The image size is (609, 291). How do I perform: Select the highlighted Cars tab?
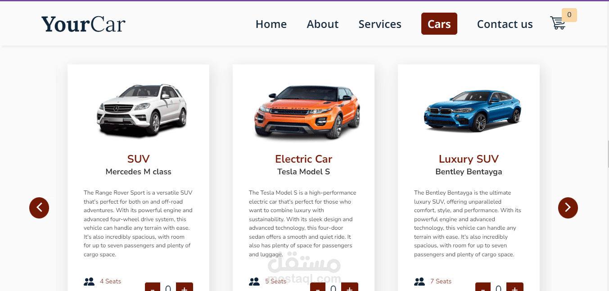click(x=439, y=24)
